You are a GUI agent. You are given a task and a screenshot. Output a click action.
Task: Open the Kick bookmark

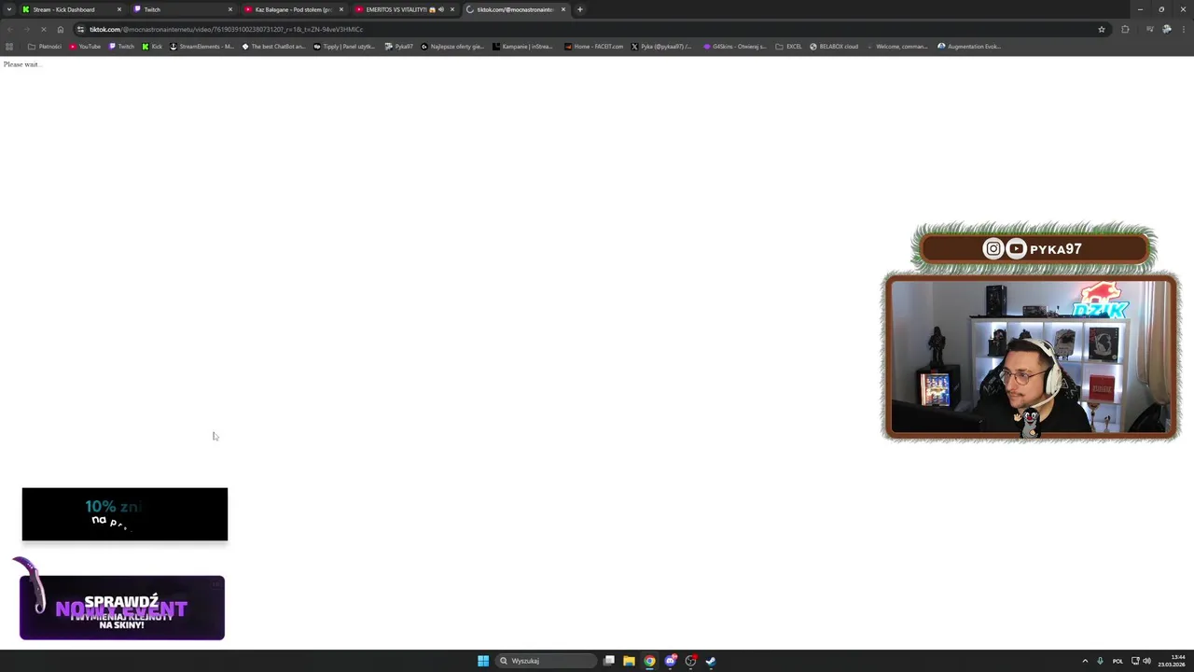pos(152,47)
